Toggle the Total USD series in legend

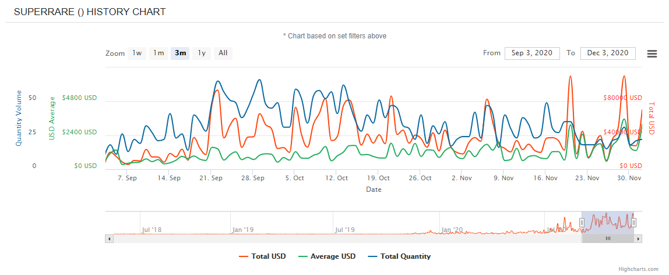[x=262, y=256]
